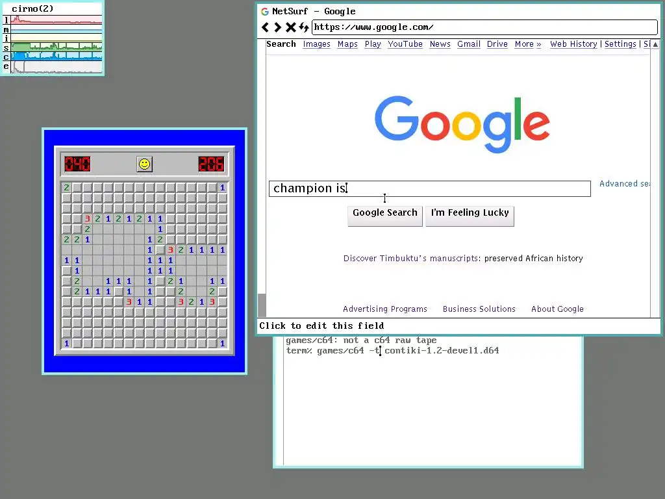Click the I'm Feeling Lucky button
The image size is (665, 499).
click(x=470, y=216)
